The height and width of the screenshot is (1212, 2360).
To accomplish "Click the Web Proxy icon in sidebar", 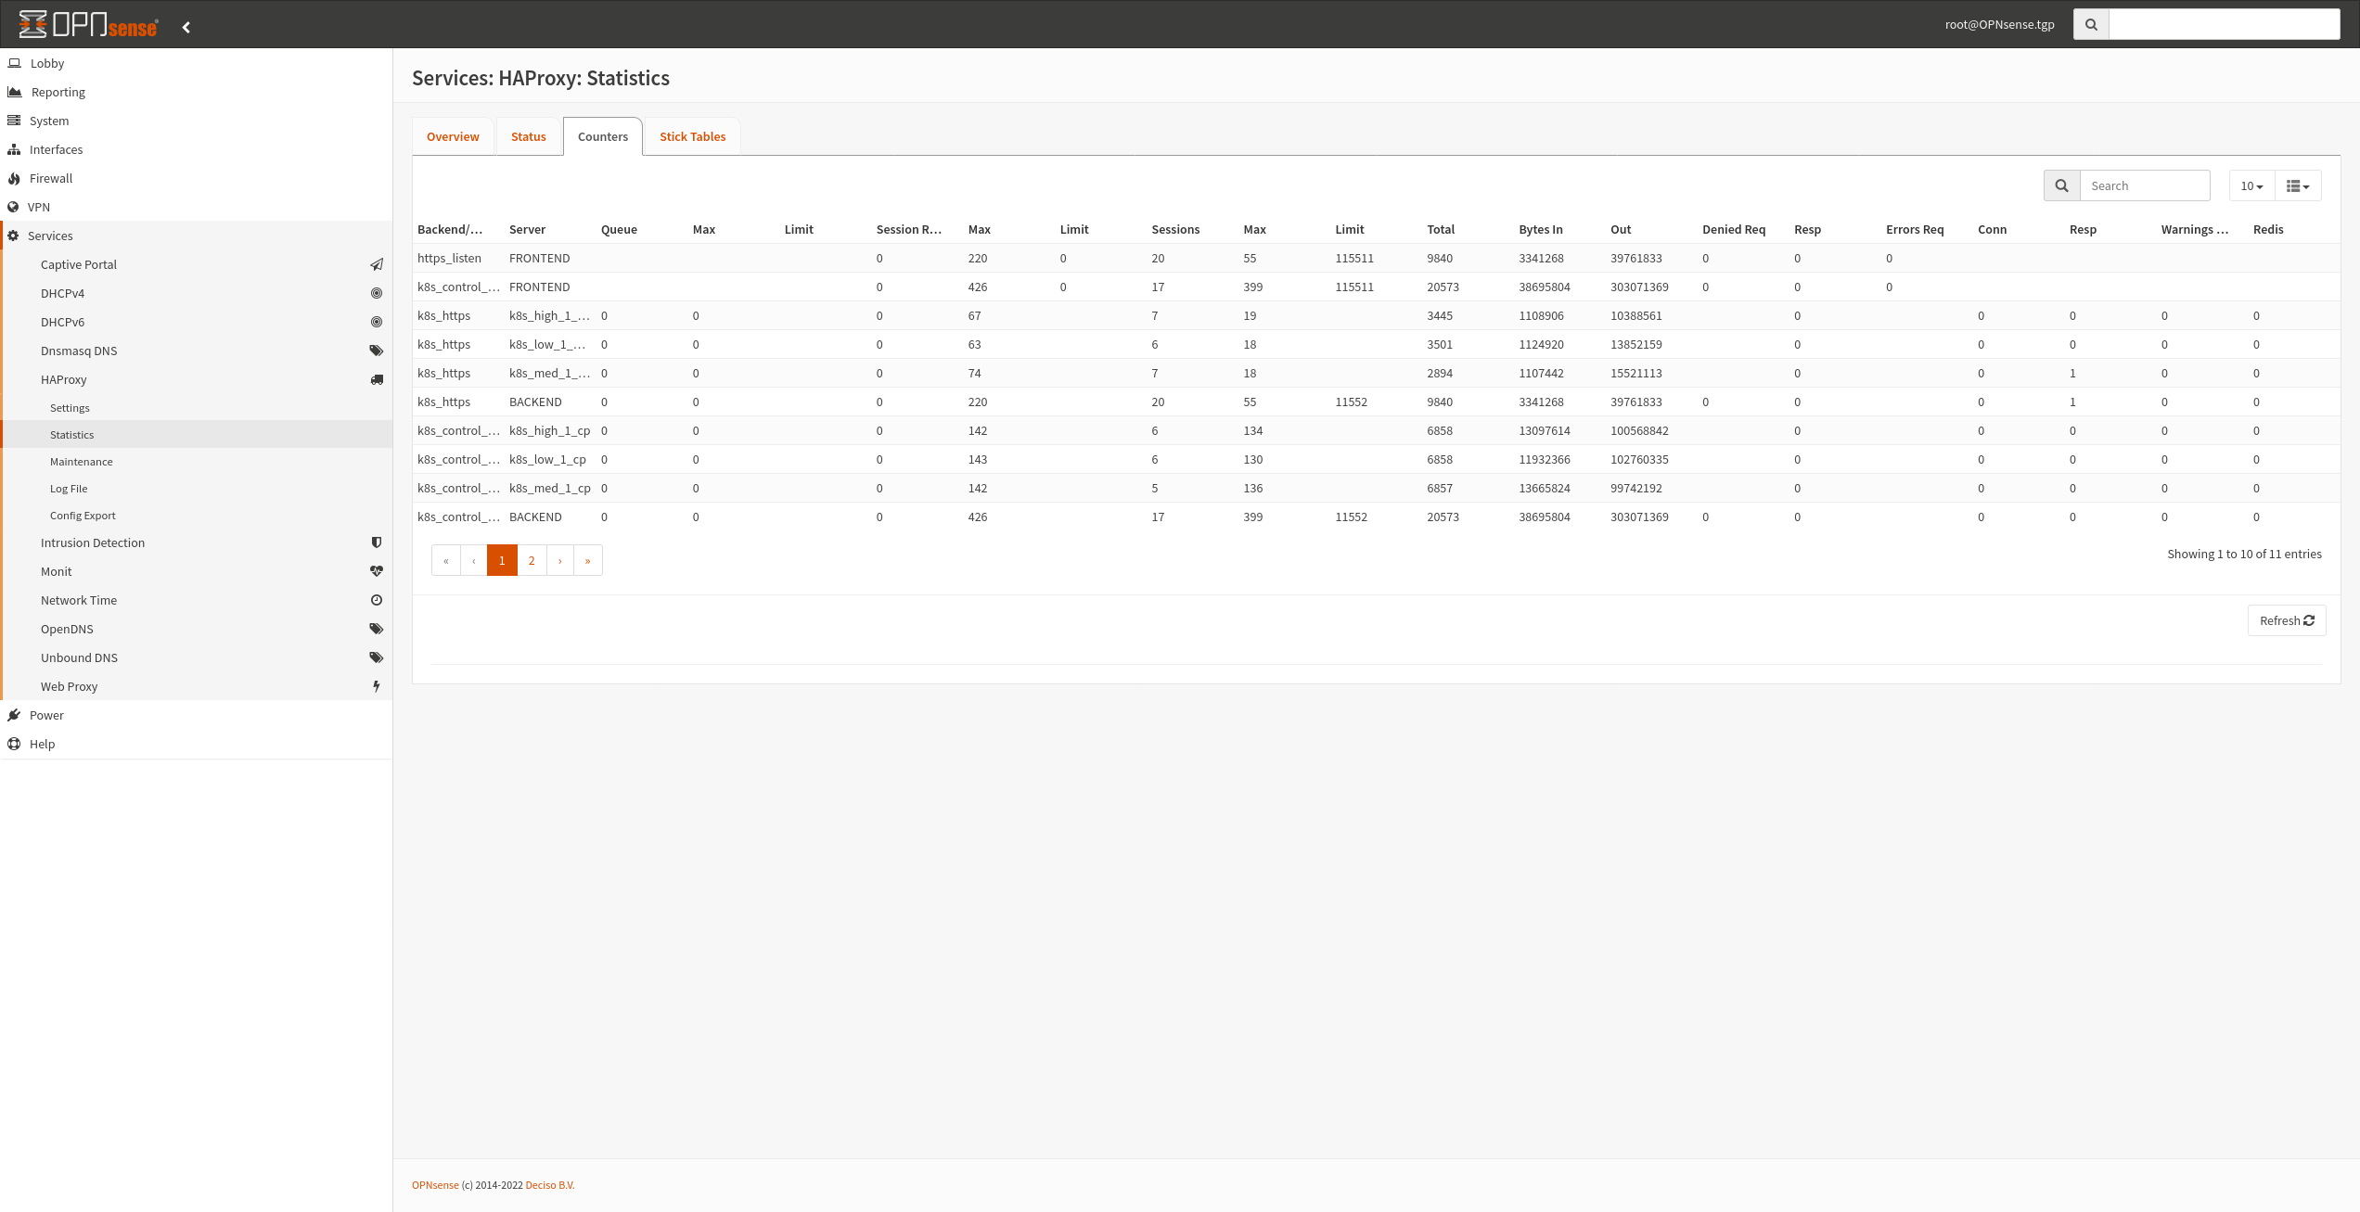I will point(376,685).
